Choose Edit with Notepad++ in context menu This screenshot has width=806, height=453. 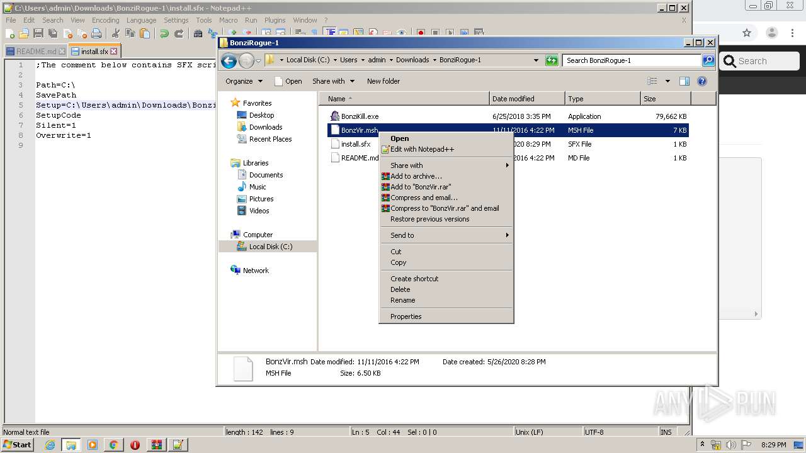(x=446, y=149)
